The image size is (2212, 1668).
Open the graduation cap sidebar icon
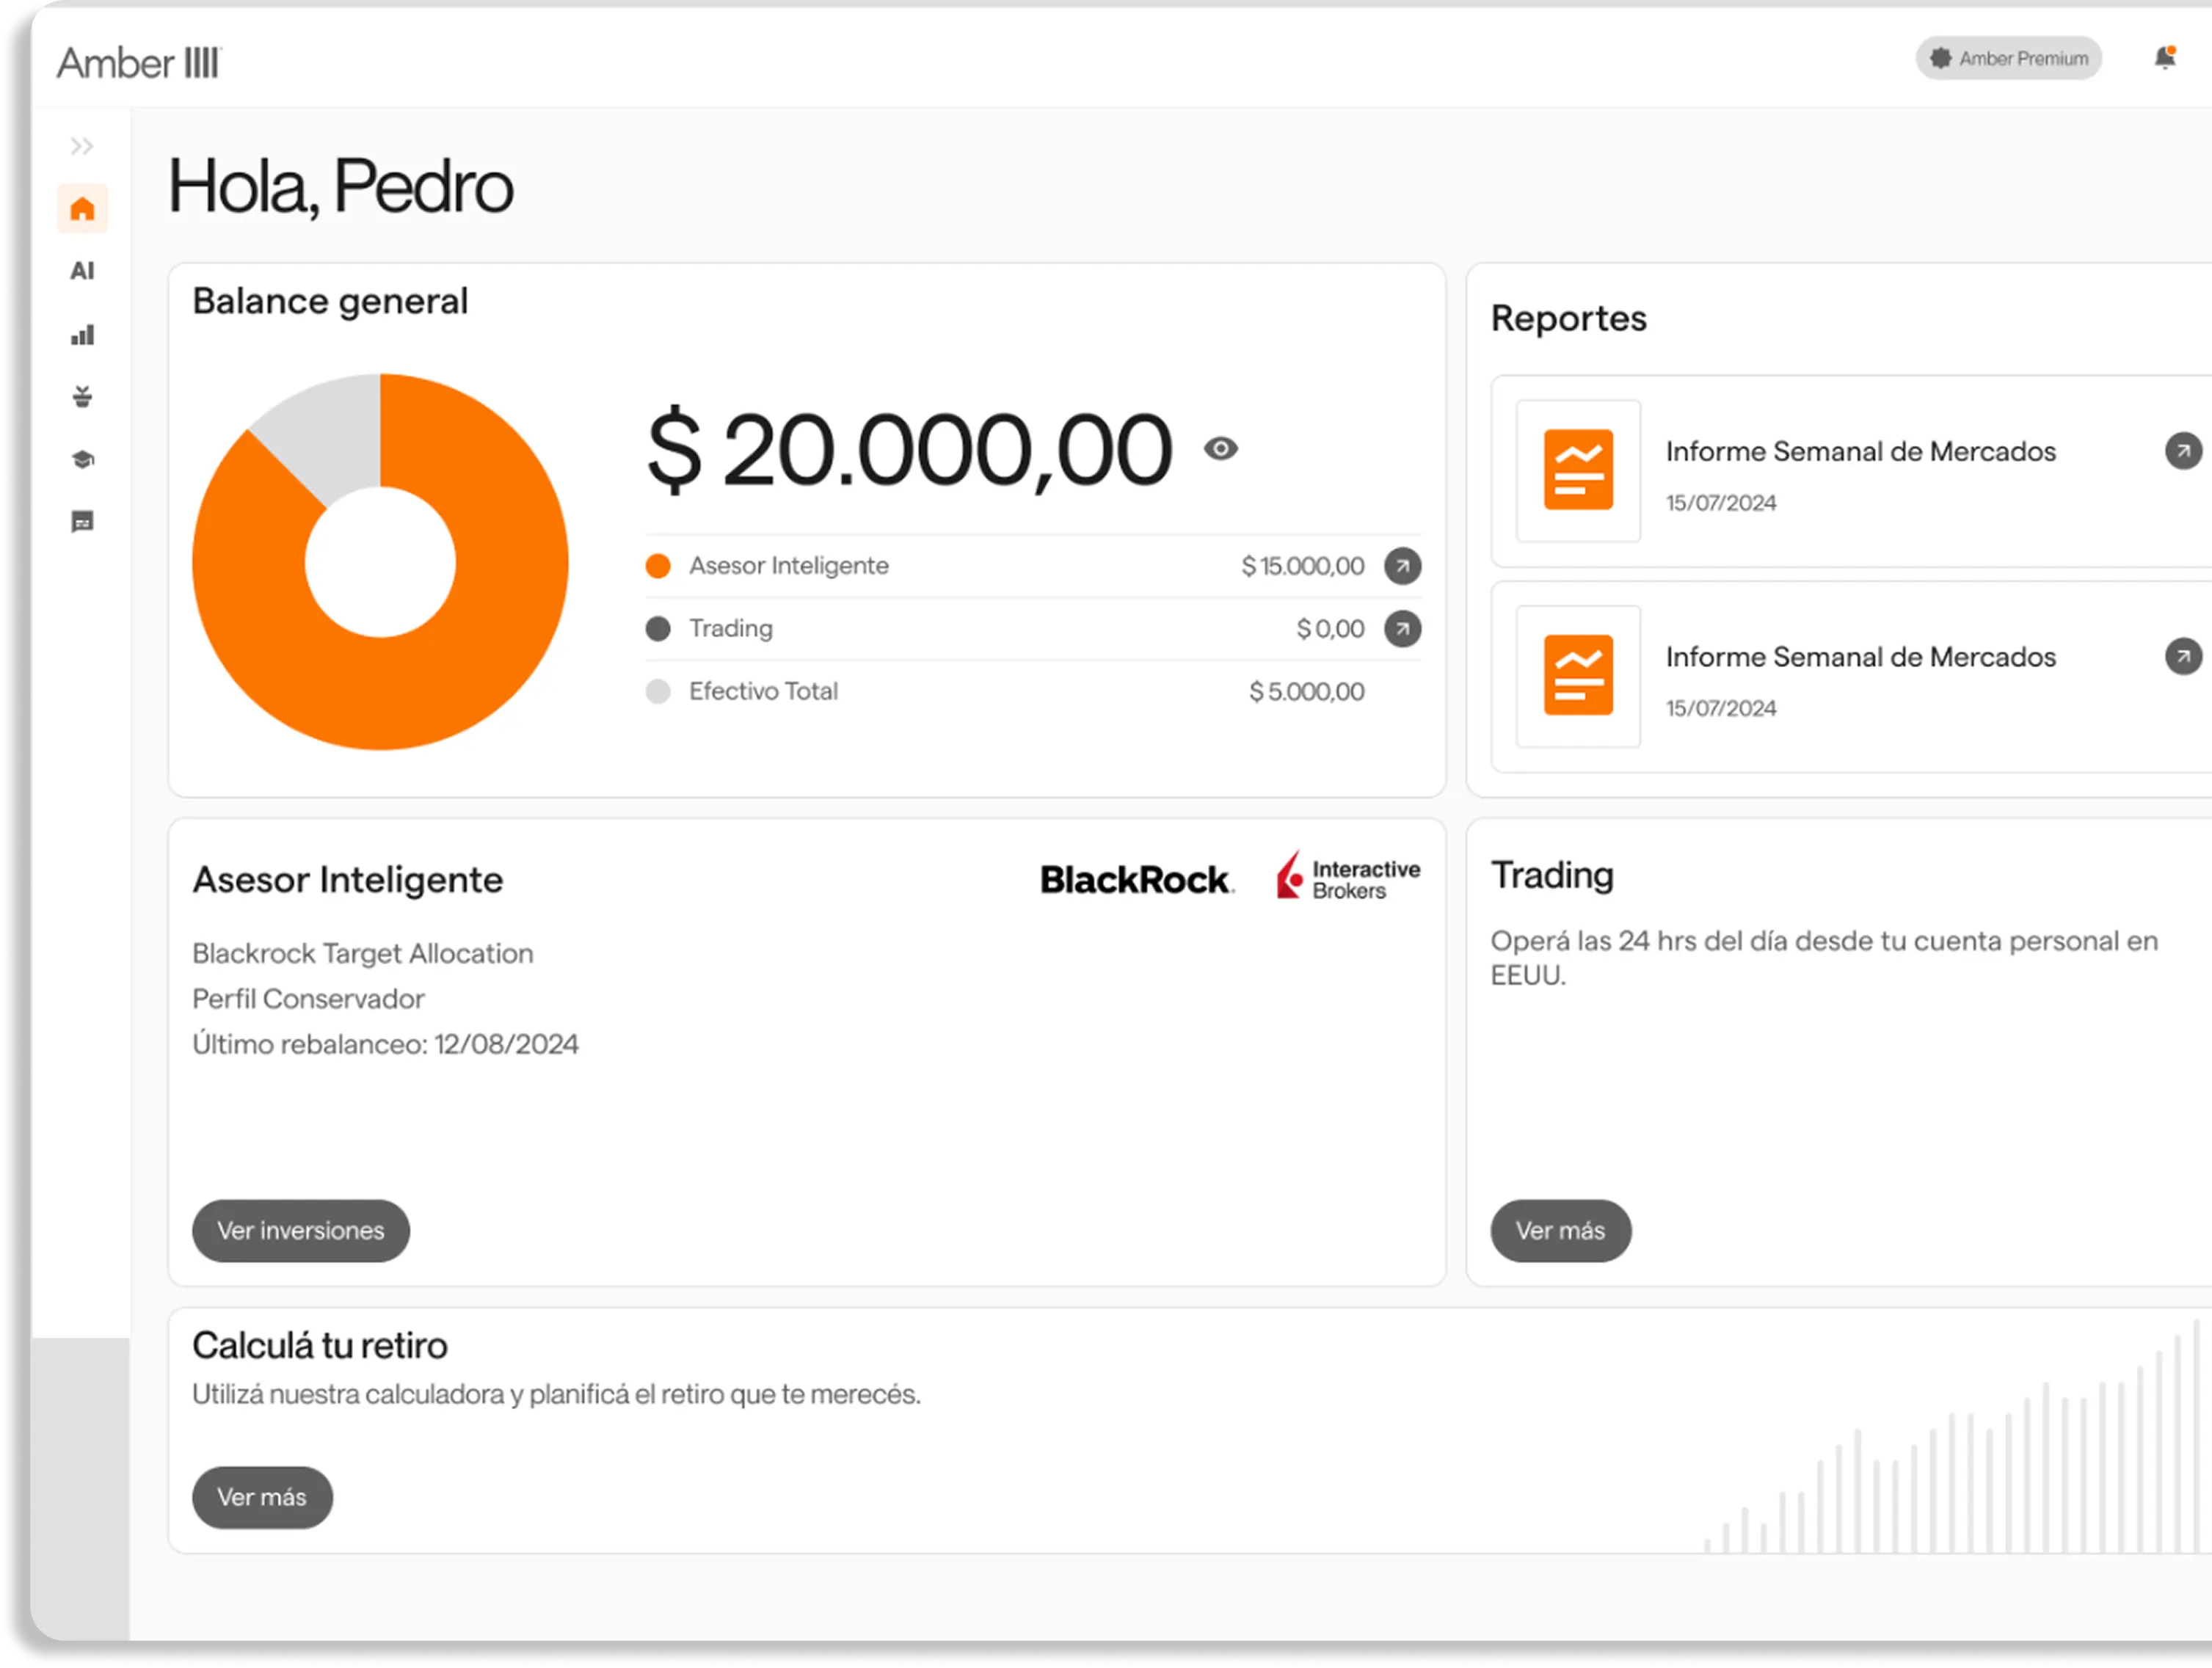(x=82, y=459)
